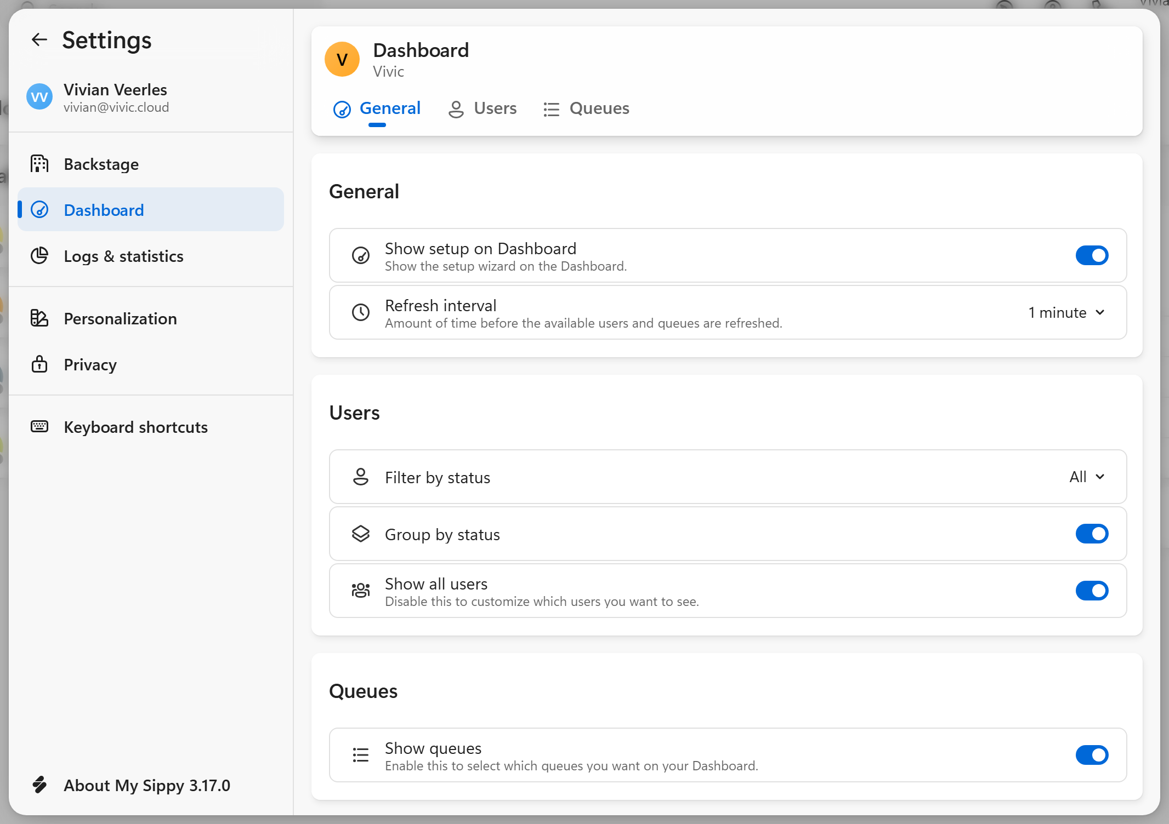Click the VV user profile avatar

pyautogui.click(x=39, y=97)
